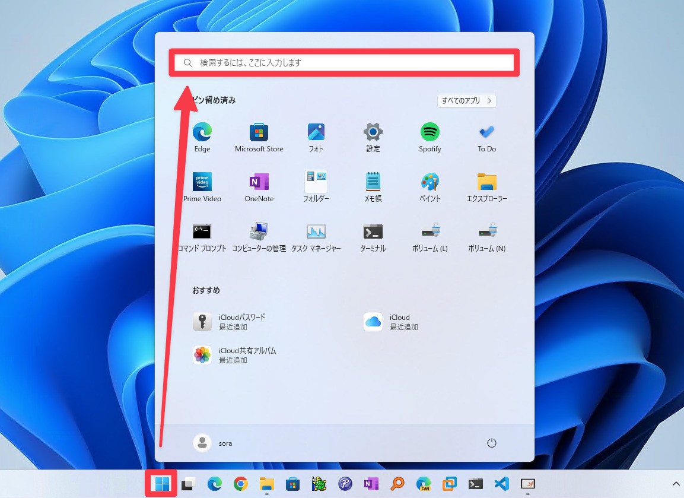
Task: Expand the system tray hidden icons chevron
Action: coord(676,484)
